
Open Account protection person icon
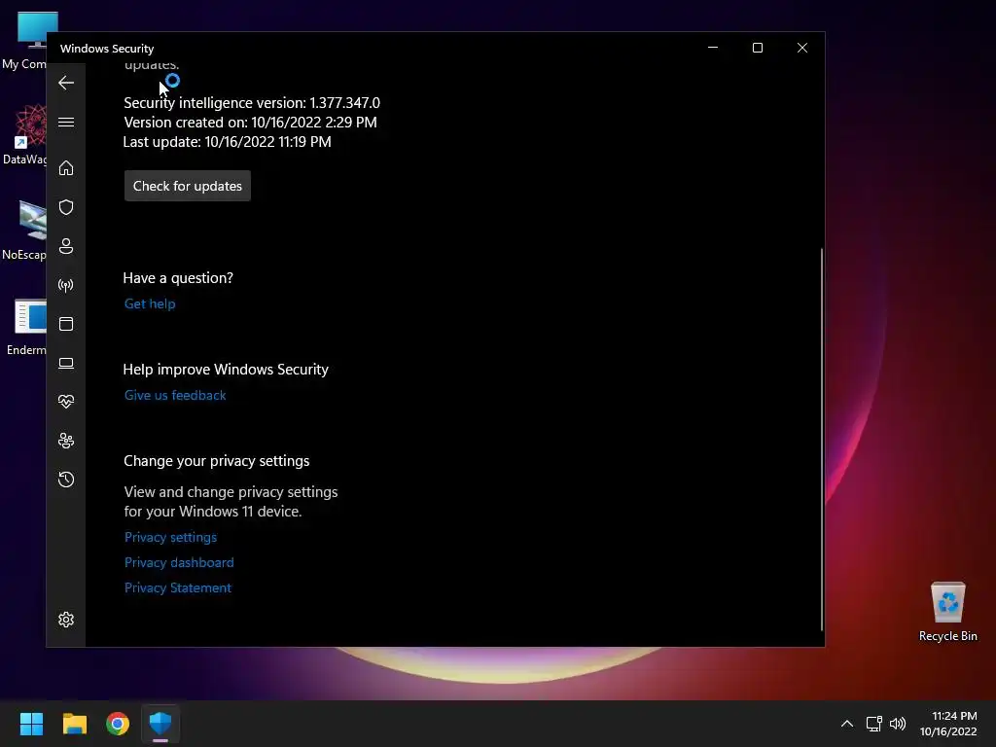[66, 246]
